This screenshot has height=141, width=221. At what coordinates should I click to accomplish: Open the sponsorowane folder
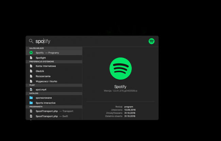54,98
